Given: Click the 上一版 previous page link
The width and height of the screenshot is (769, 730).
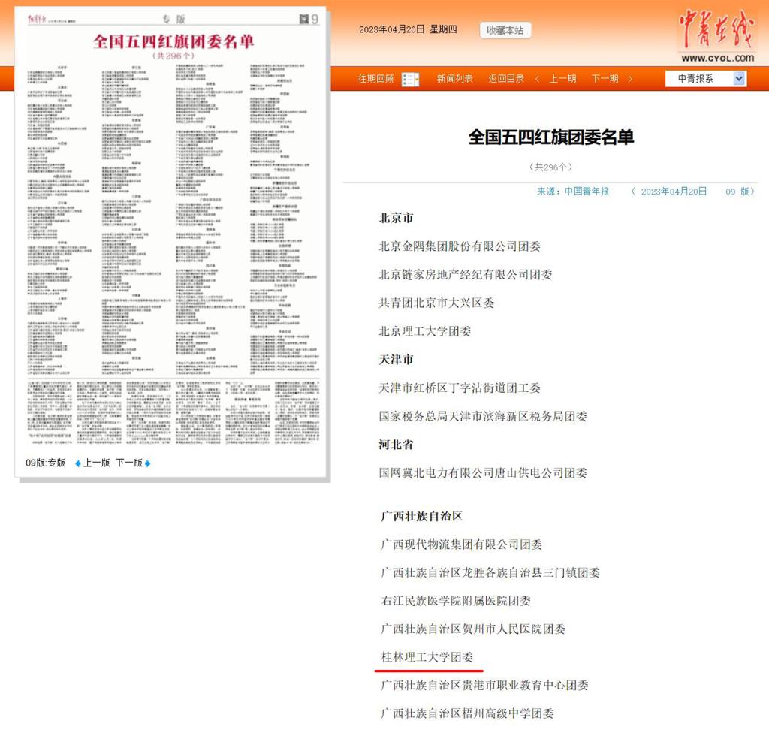Looking at the screenshot, I should pos(96,463).
